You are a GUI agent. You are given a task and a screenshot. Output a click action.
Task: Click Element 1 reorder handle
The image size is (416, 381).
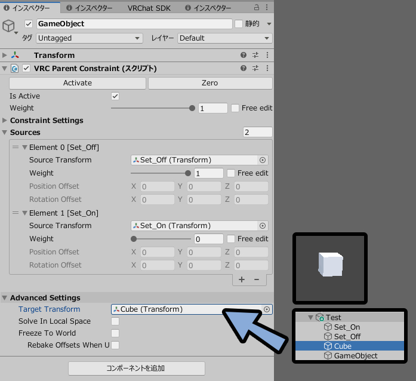click(x=16, y=213)
